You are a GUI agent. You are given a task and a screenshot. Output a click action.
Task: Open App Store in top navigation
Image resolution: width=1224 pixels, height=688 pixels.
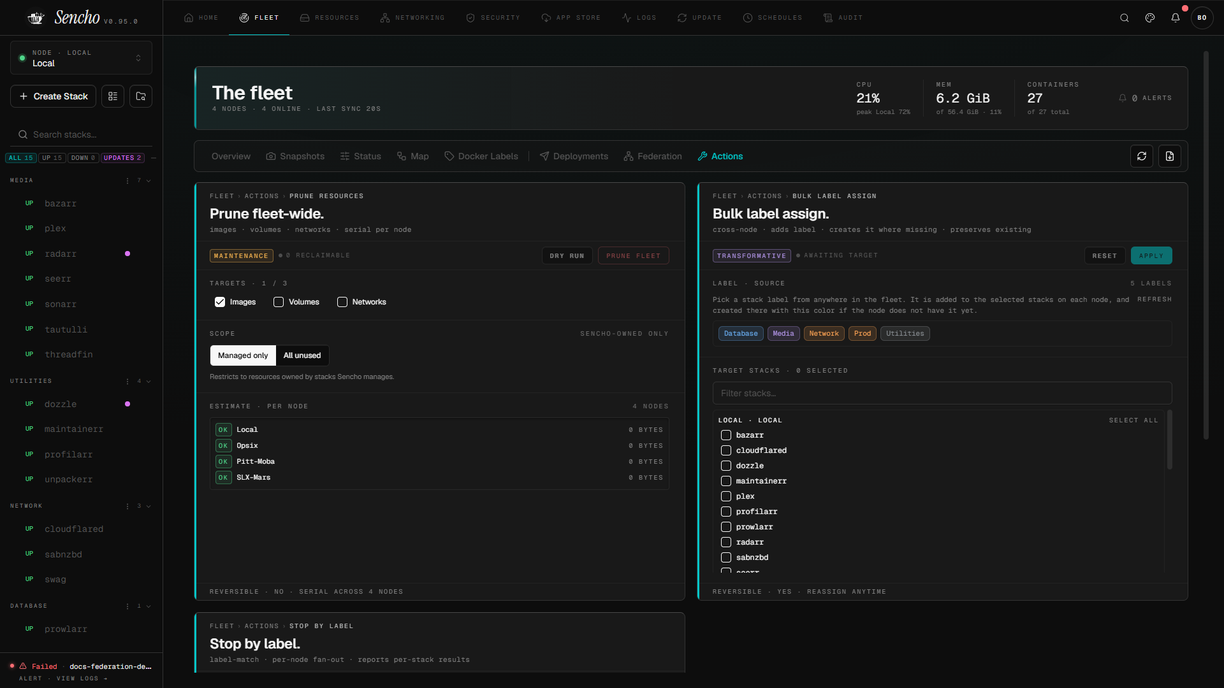[571, 18]
